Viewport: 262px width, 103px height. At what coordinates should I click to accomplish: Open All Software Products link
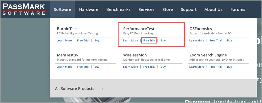(x=75, y=89)
